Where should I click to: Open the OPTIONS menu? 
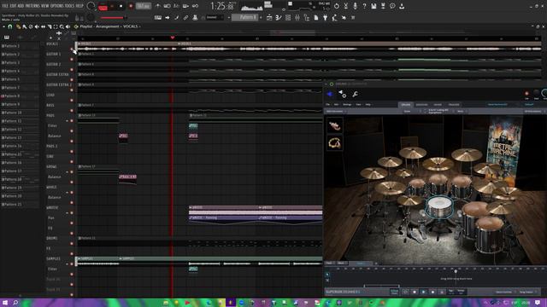[57, 6]
